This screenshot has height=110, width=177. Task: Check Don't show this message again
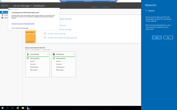[x=12, y=28]
